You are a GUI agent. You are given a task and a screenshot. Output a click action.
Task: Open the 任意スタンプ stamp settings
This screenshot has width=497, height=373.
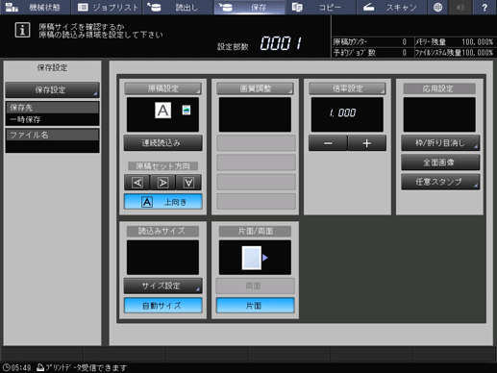tap(440, 182)
